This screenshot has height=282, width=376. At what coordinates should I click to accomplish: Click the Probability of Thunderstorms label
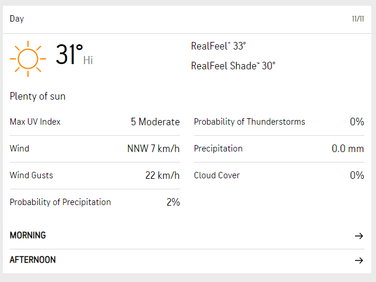pyautogui.click(x=250, y=122)
